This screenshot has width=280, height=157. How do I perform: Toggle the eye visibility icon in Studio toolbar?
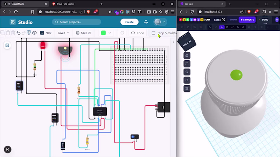34,33
